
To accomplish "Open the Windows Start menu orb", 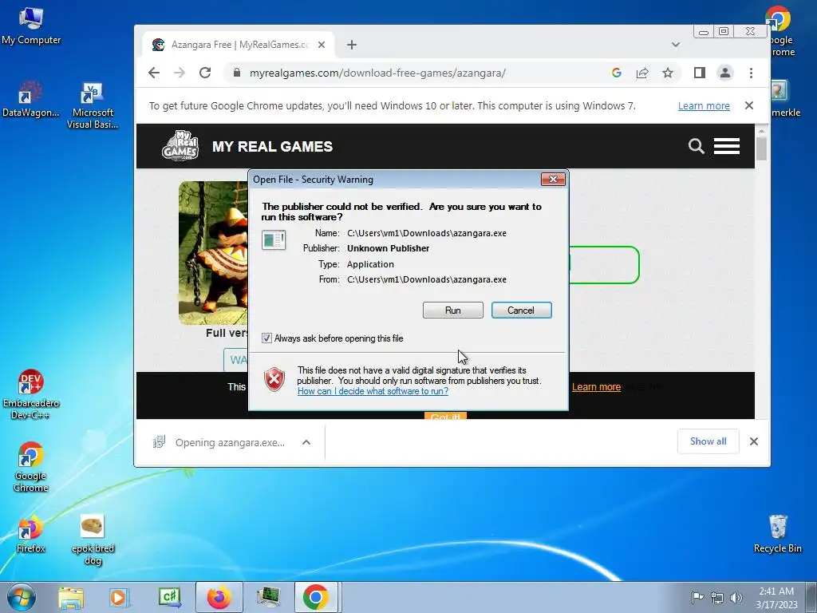I will tap(22, 597).
